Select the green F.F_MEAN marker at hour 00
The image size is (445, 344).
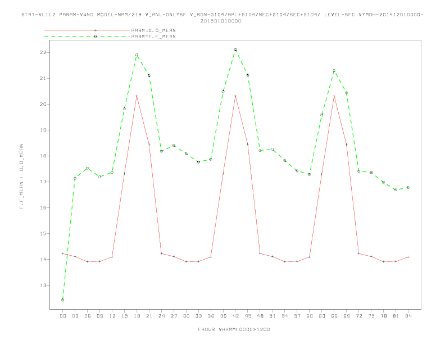point(63,300)
